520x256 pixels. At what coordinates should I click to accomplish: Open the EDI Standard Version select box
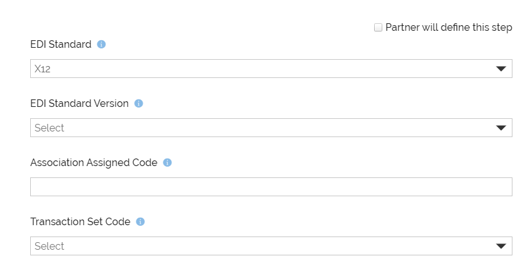(x=270, y=128)
